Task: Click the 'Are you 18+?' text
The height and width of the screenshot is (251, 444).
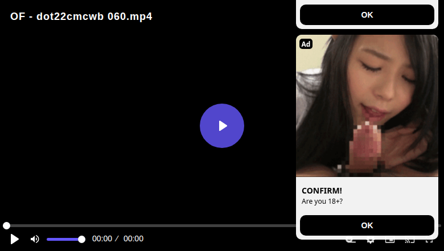Action: pyautogui.click(x=322, y=201)
